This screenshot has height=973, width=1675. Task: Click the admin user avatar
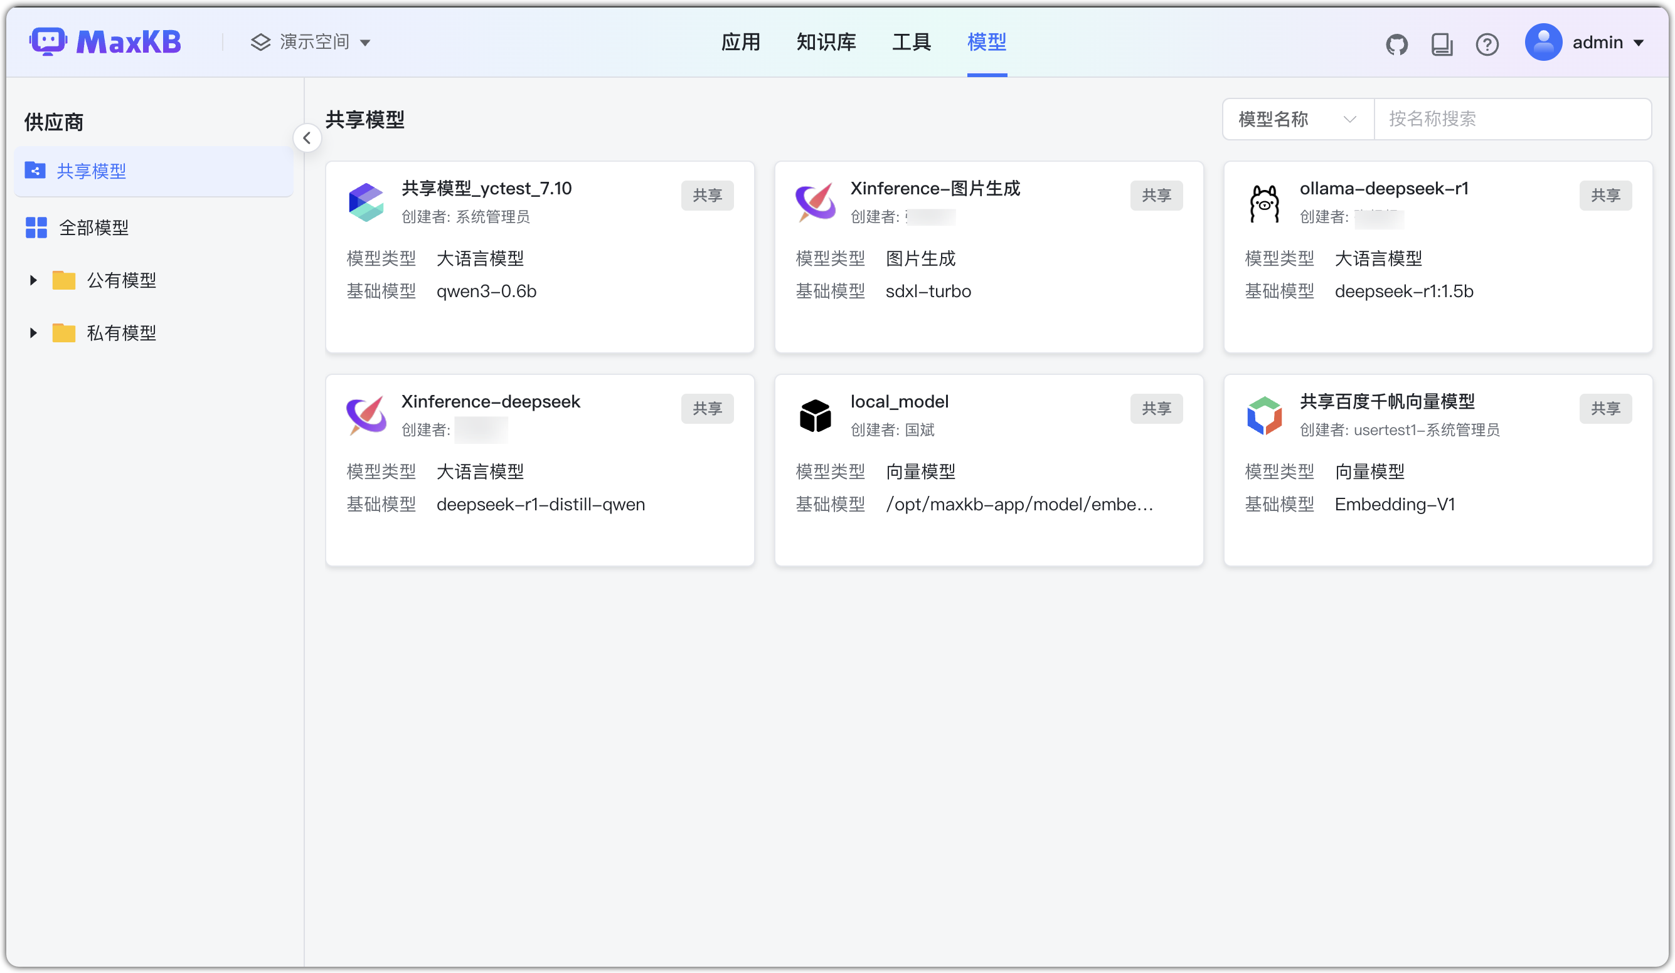pos(1543,43)
